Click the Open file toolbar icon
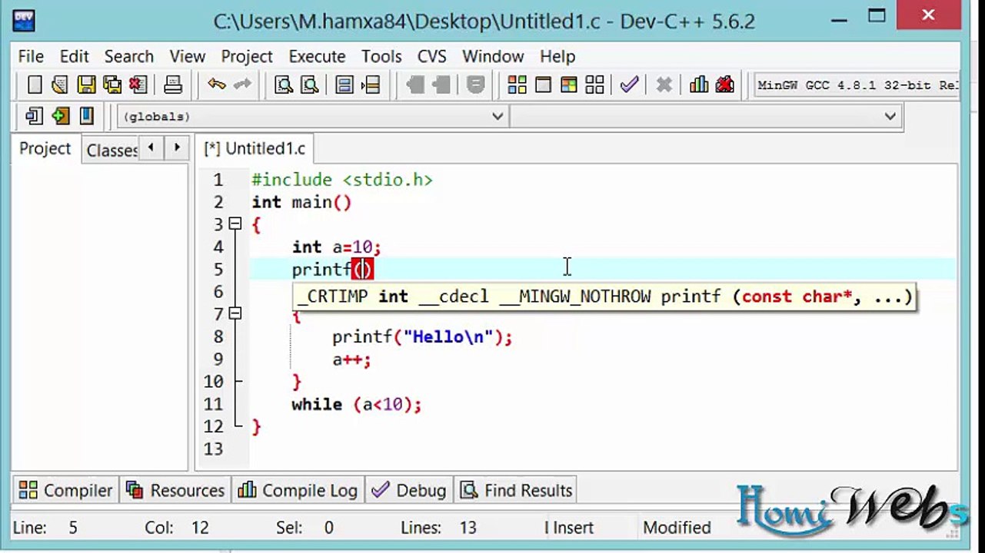Viewport: 985px width, 553px height. tap(60, 85)
